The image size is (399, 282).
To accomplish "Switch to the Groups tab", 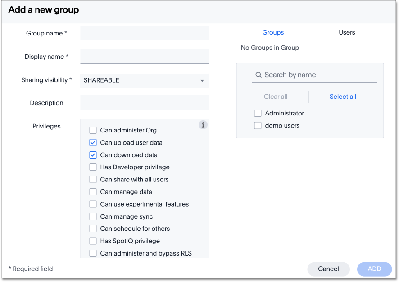I will 273,33.
